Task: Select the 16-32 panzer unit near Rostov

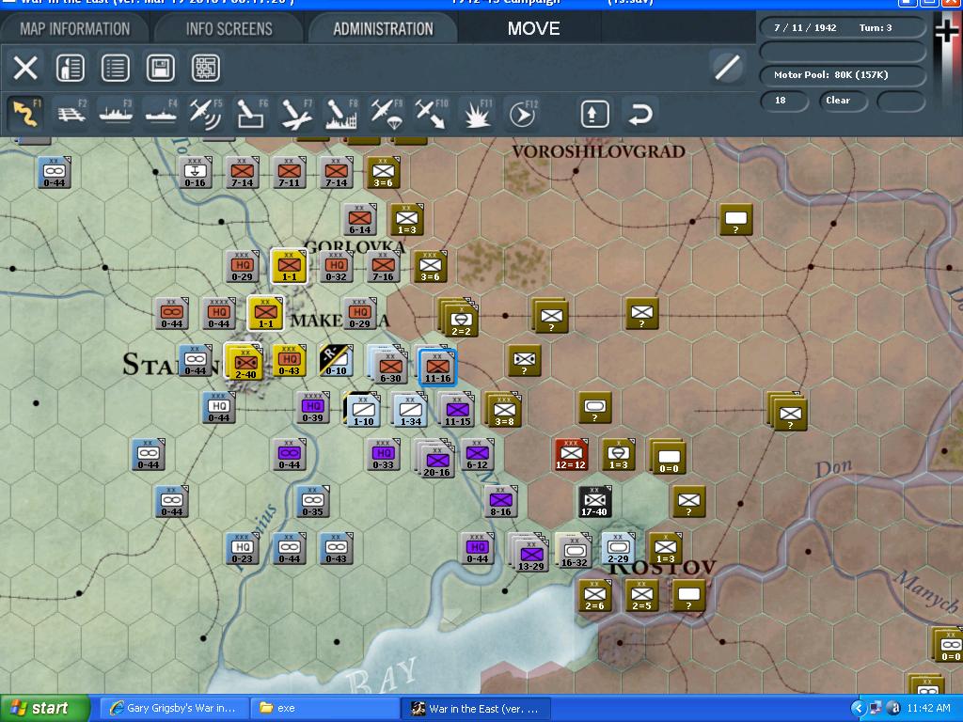Action: pos(574,549)
